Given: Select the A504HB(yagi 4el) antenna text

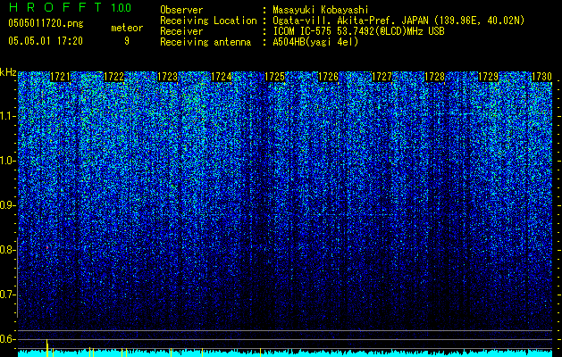Looking at the screenshot, I should (315, 42).
